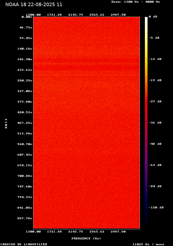173x246 pixels.
Task: Click the FREQUENCY (Hz) axis title
Action: coord(86,239)
